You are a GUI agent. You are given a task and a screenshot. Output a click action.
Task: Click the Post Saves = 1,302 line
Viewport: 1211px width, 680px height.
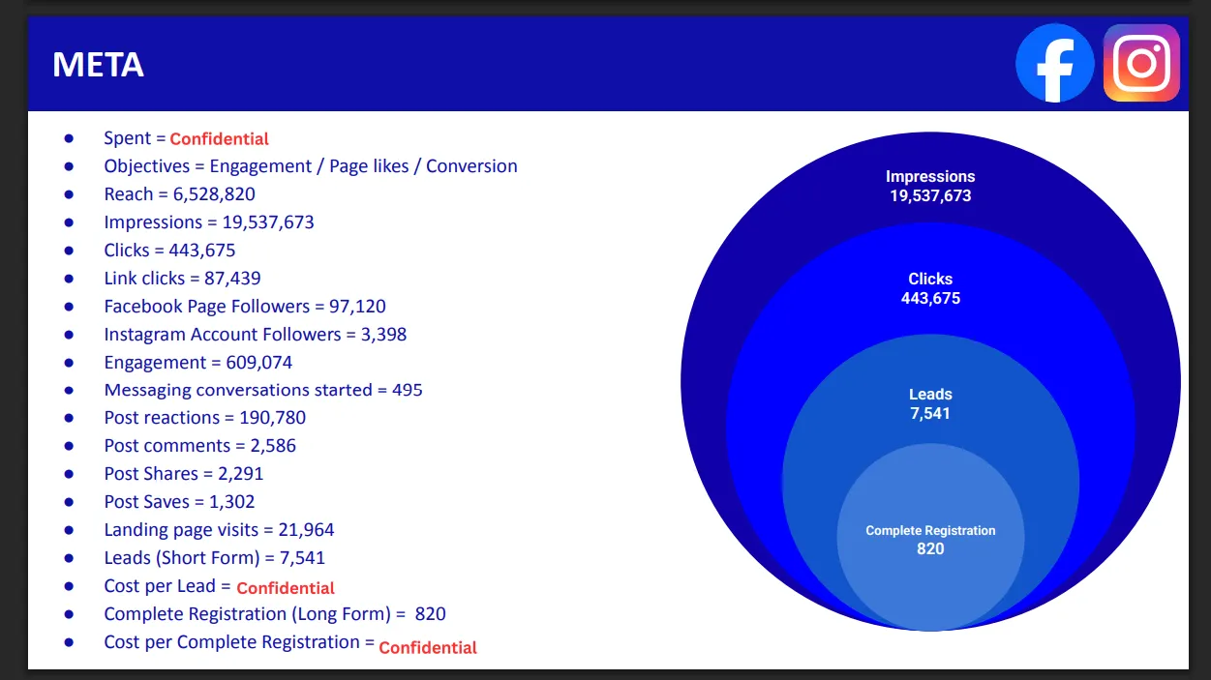click(182, 502)
